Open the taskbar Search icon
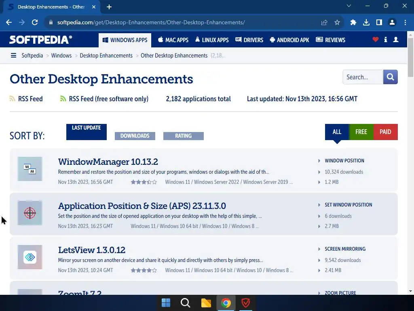The height and width of the screenshot is (311, 414). 185,303
